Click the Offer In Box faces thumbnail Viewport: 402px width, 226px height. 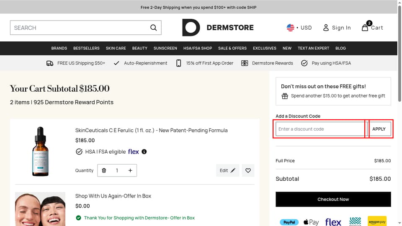tap(40, 209)
